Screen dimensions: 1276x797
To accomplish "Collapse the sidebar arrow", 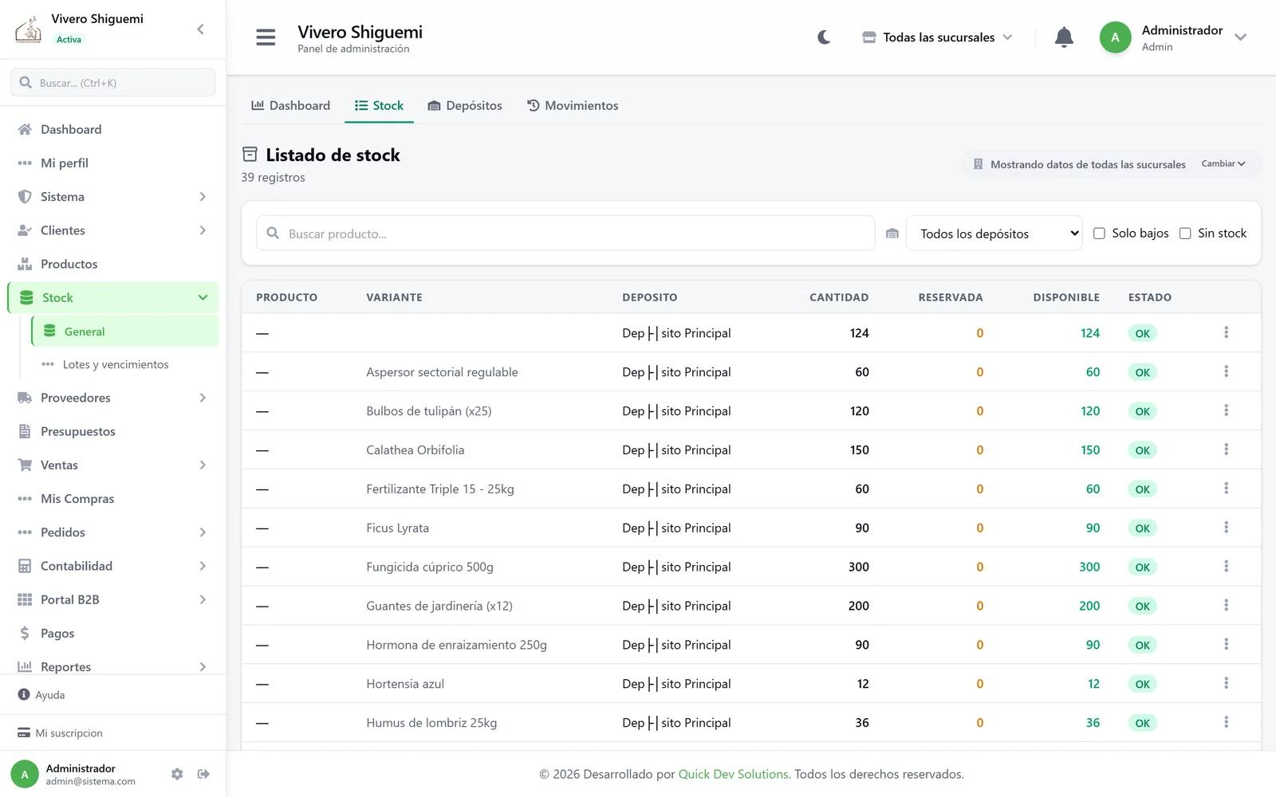I will pyautogui.click(x=200, y=29).
